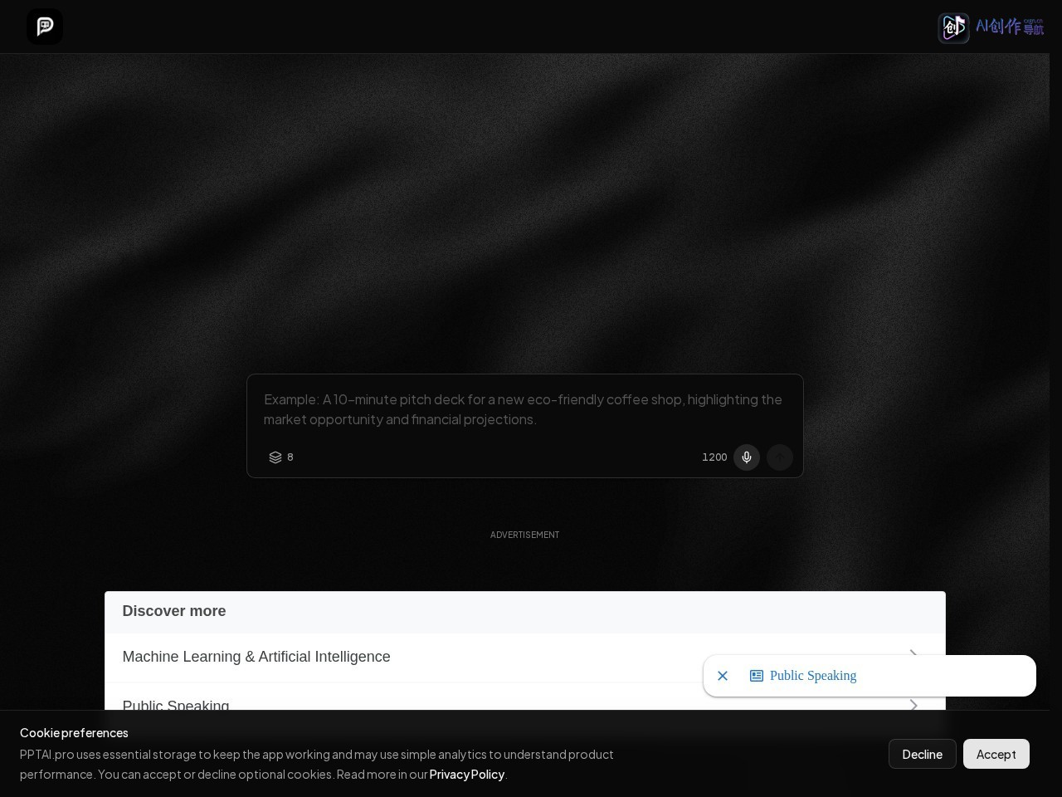Open the Public Speaking popup link
This screenshot has height=797, width=1062.
(813, 676)
